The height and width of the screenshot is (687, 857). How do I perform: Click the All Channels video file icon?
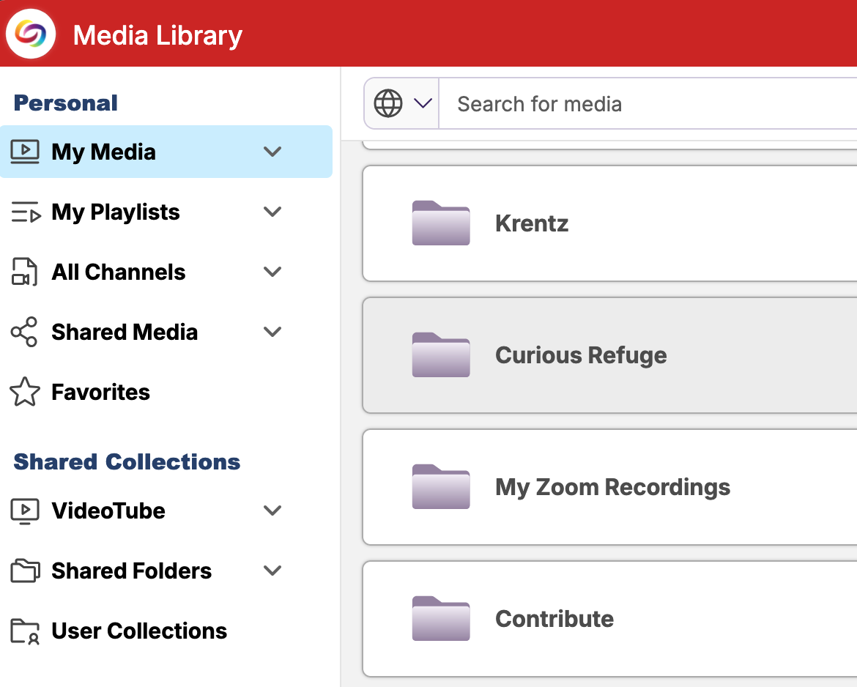coord(24,272)
